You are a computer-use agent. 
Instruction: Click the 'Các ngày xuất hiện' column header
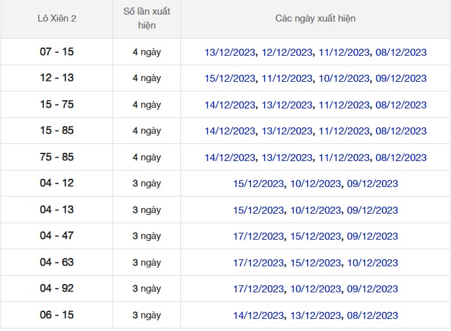pos(315,18)
